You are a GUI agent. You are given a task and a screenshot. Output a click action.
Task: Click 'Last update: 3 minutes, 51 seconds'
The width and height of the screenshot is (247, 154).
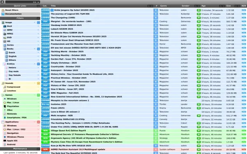tap(21, 153)
